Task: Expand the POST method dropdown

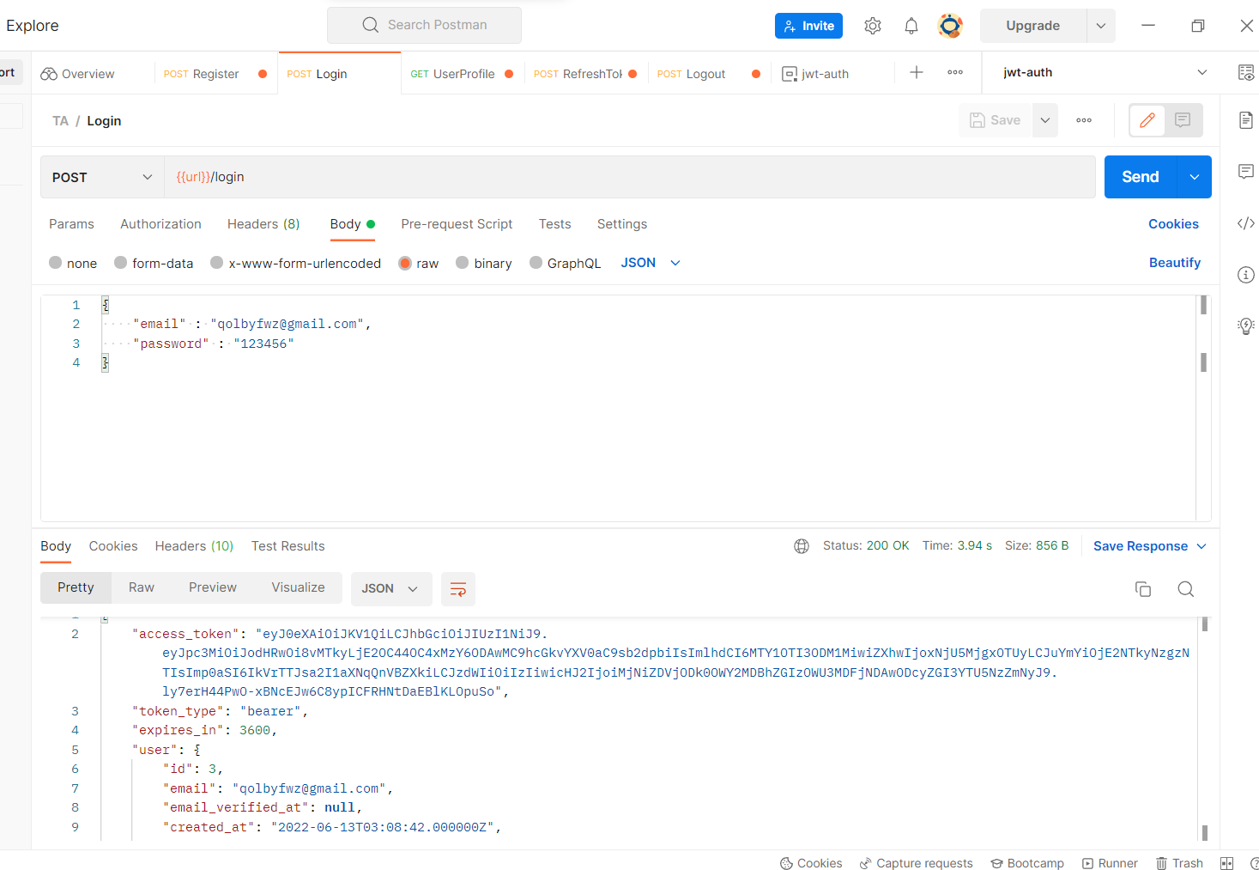Action: [x=102, y=177]
